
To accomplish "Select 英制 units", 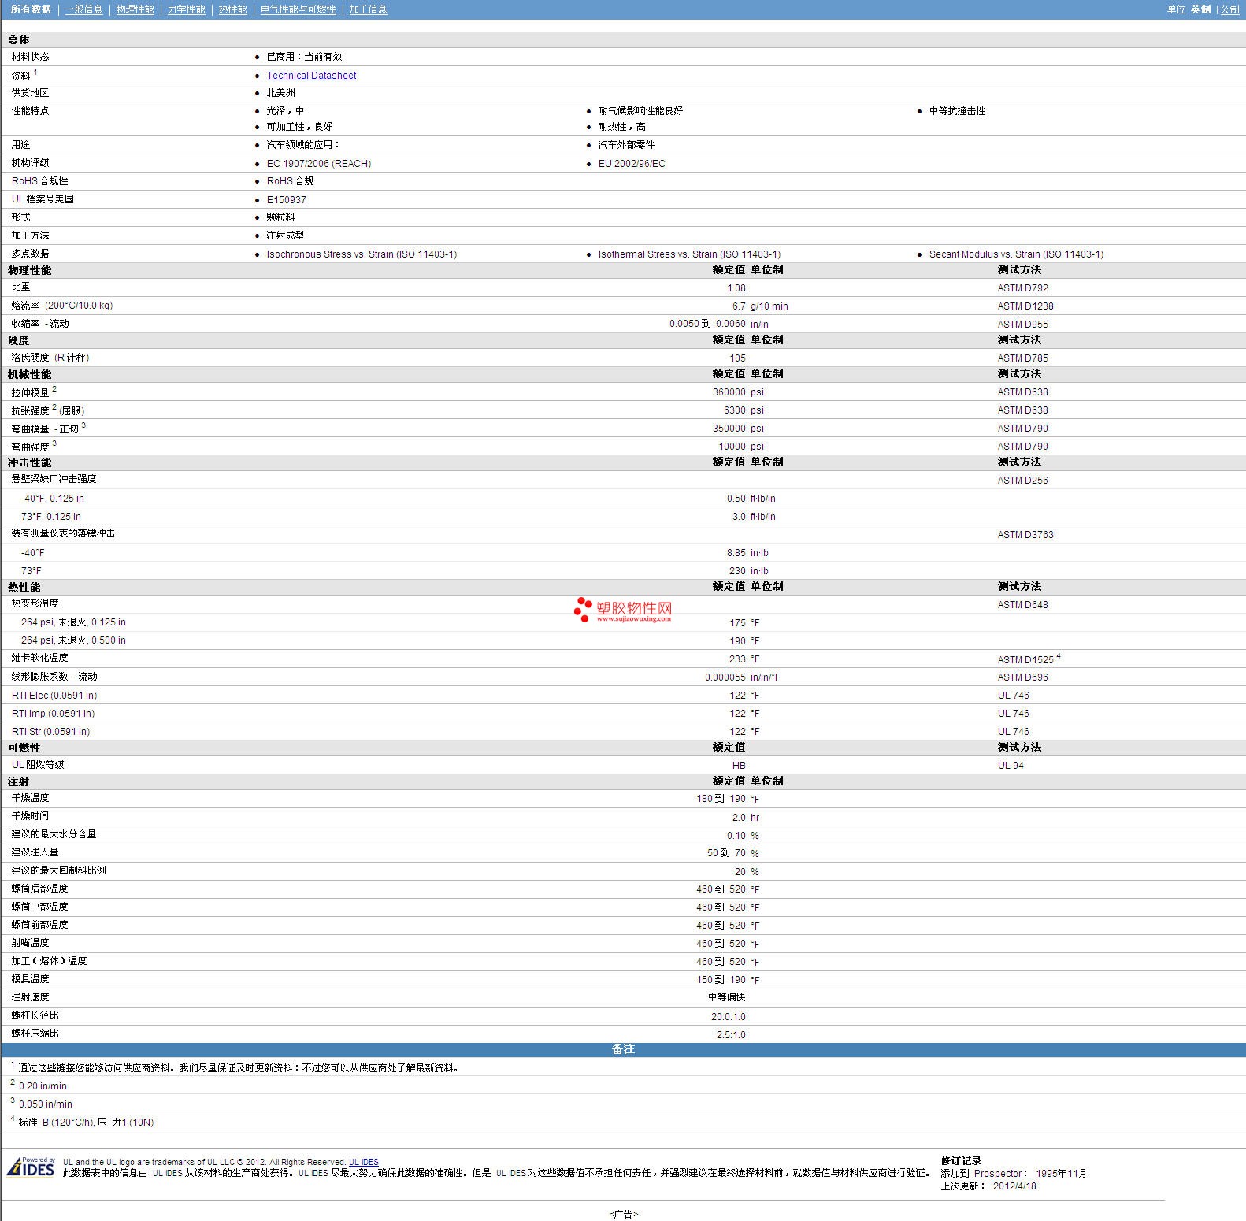I will [x=1200, y=9].
